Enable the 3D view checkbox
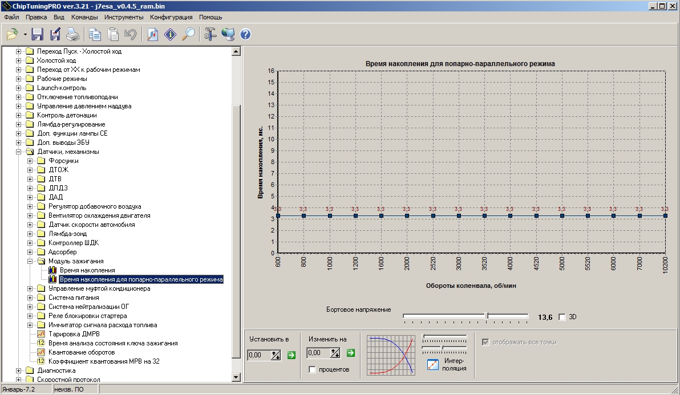This screenshot has height=395, width=680. click(x=562, y=317)
